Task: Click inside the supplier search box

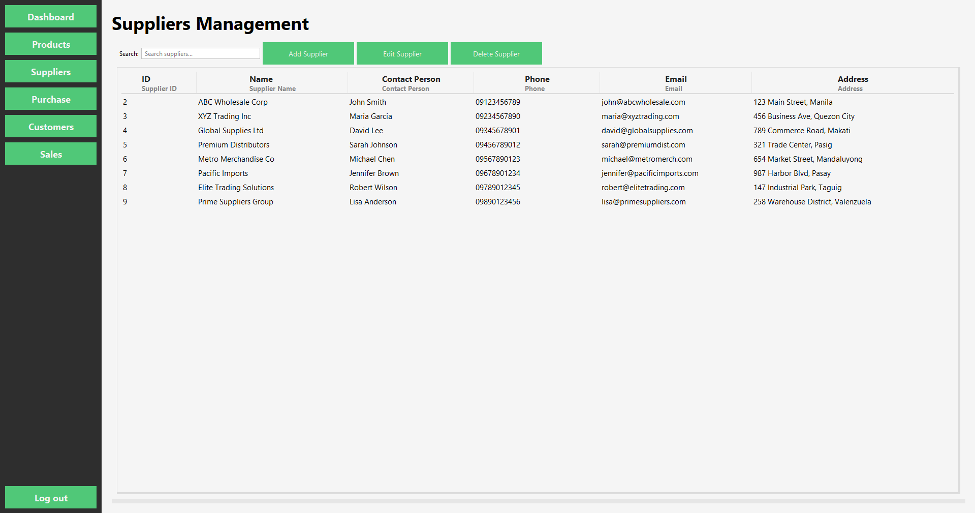Action: [200, 53]
